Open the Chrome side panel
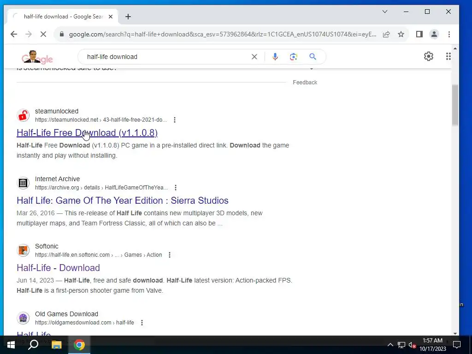Viewport: 472px width, 354px height. pyautogui.click(x=419, y=34)
